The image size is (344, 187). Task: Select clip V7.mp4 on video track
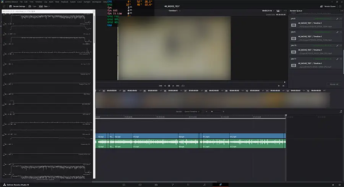click(155, 136)
